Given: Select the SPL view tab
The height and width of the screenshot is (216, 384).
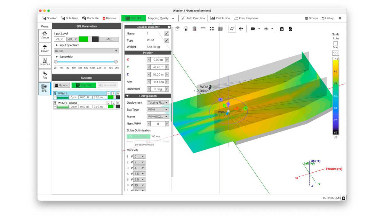Looking at the screenshot, I should click(44, 88).
